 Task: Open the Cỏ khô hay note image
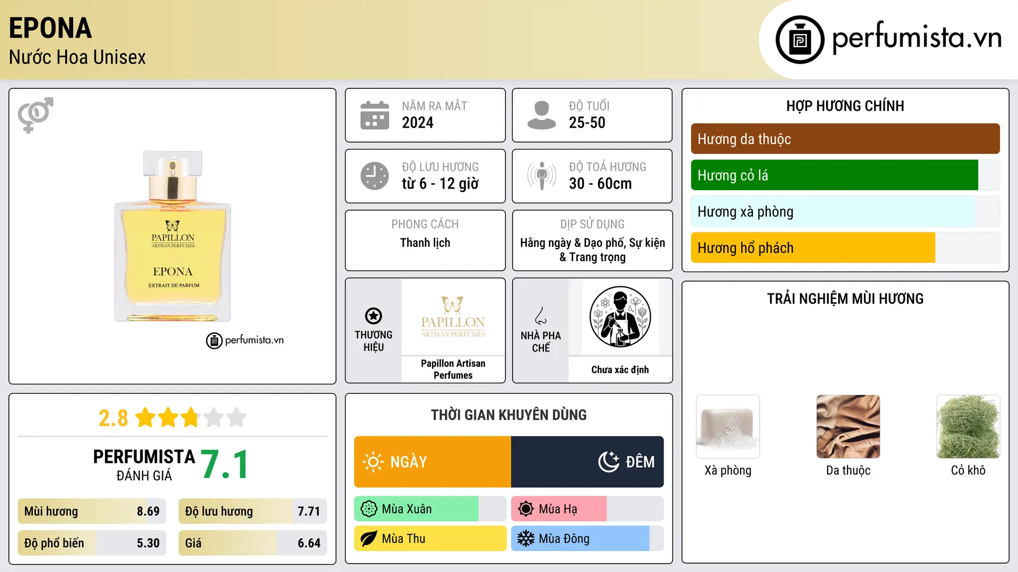(968, 427)
